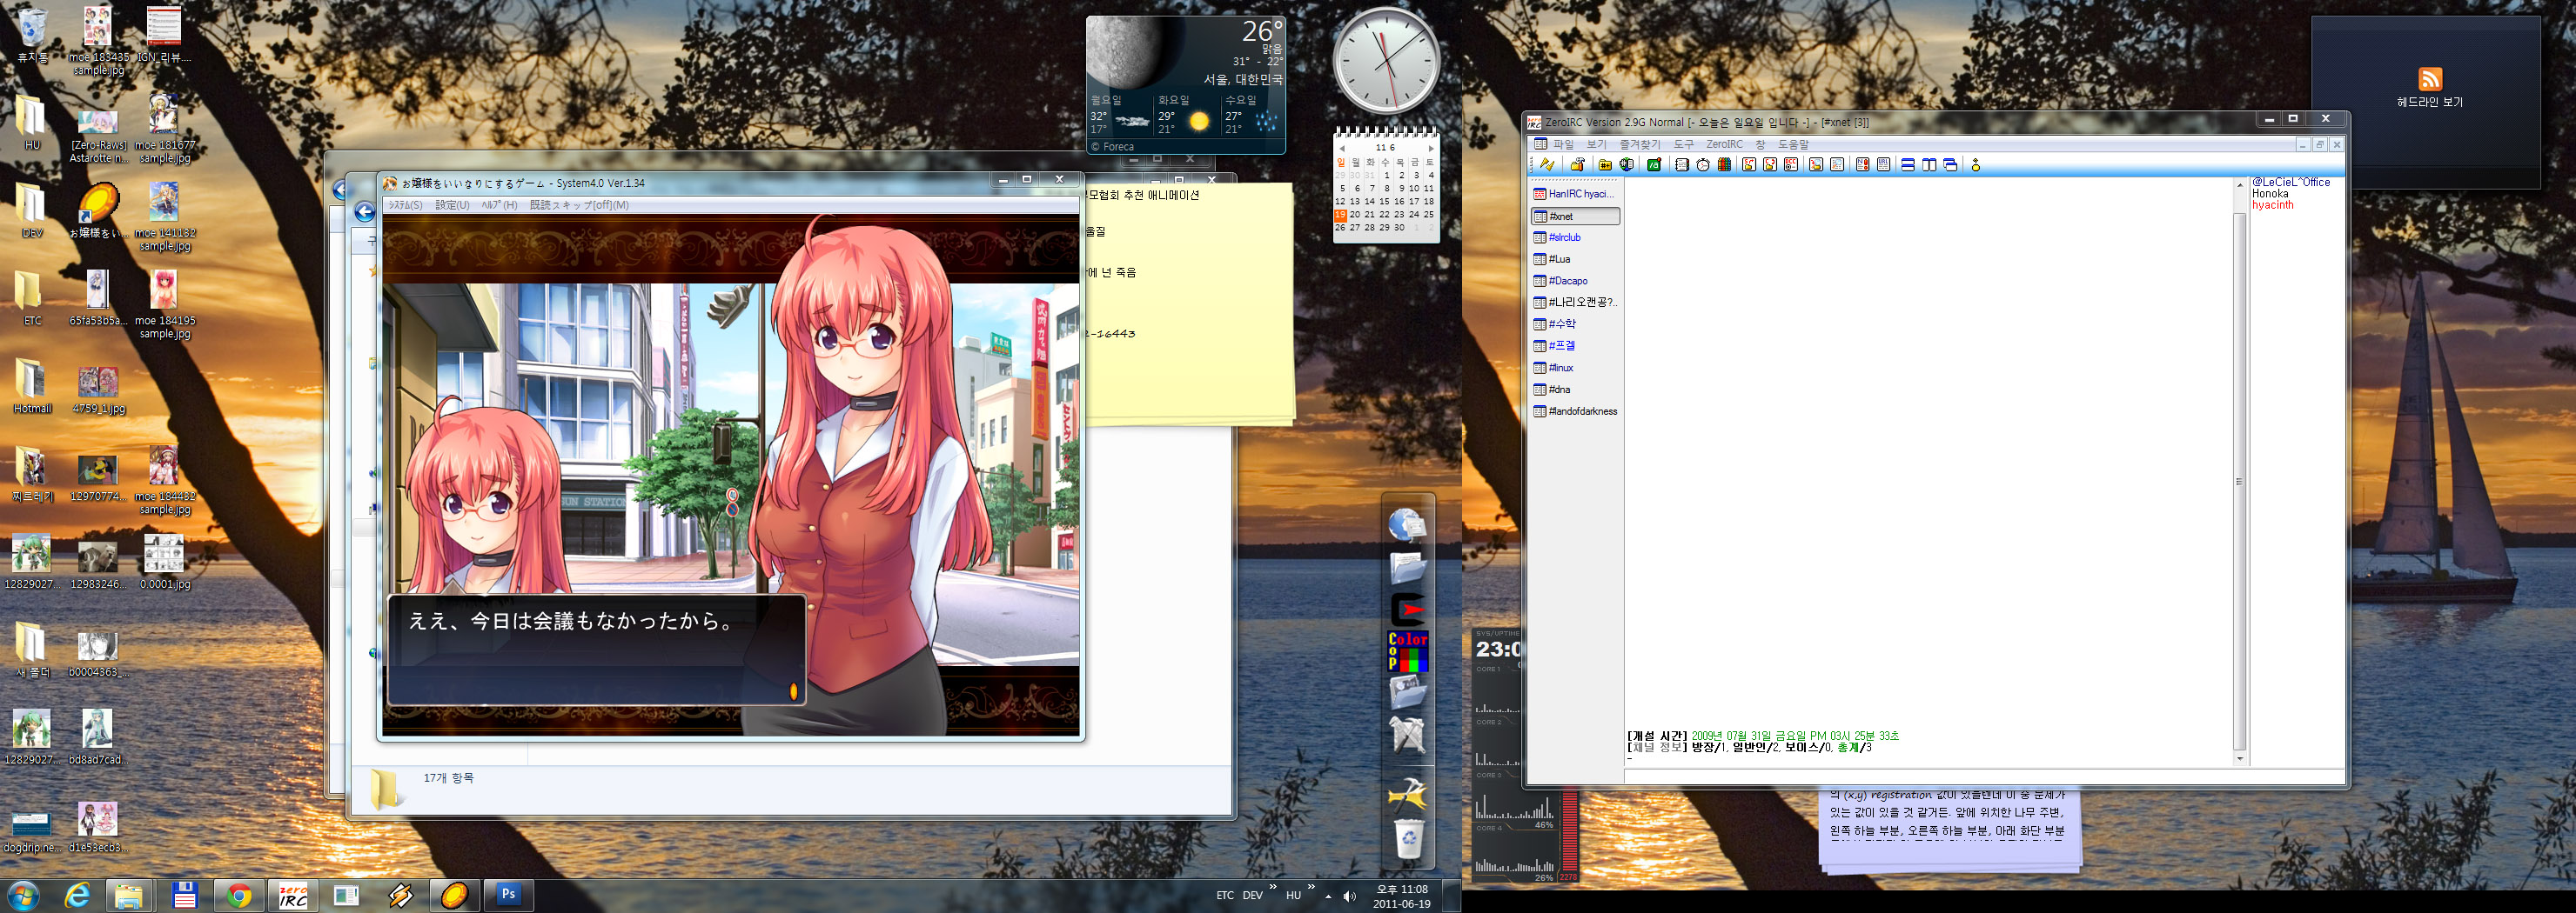Click the globe server icon in ZeroIRC toolbar

click(1627, 165)
